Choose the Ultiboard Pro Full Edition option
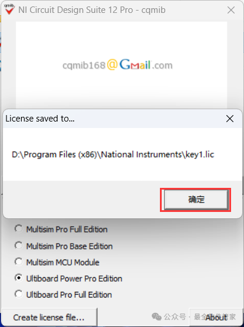Screen dimensions: 244x327 (x=19, y=294)
